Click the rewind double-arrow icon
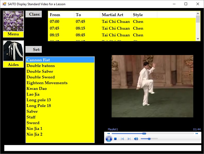This screenshot has width=204, height=154. [x=108, y=133]
